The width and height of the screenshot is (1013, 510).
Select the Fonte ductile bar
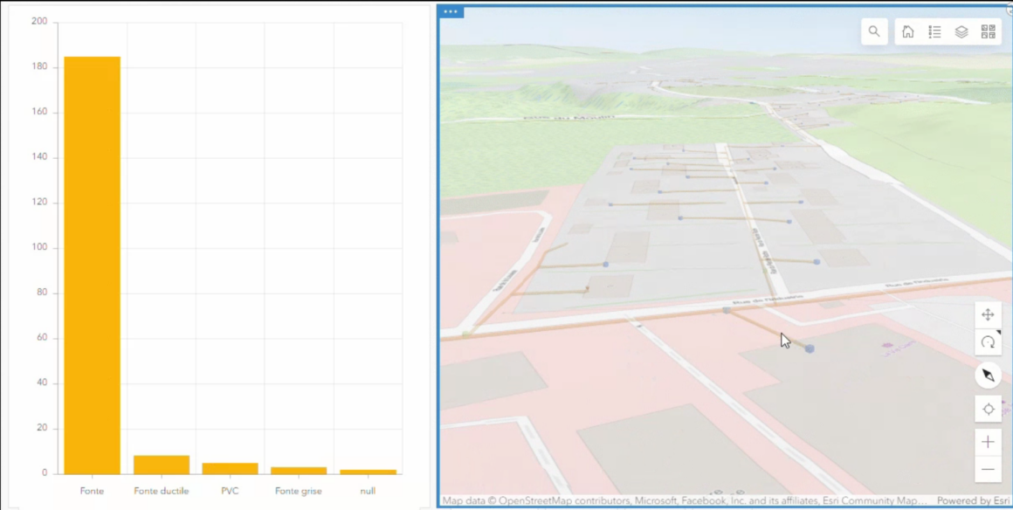(162, 465)
